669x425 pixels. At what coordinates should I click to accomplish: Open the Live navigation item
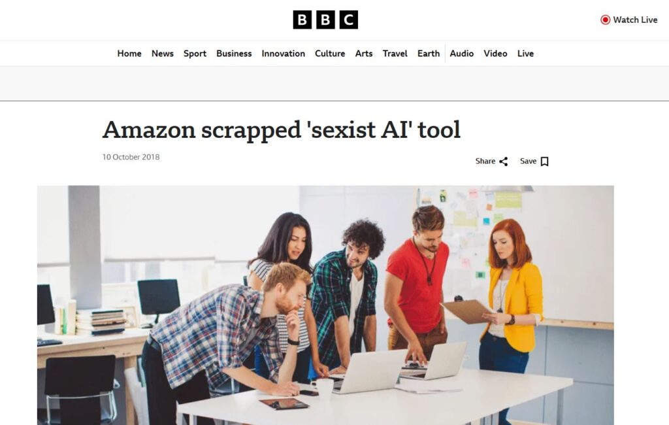[526, 54]
